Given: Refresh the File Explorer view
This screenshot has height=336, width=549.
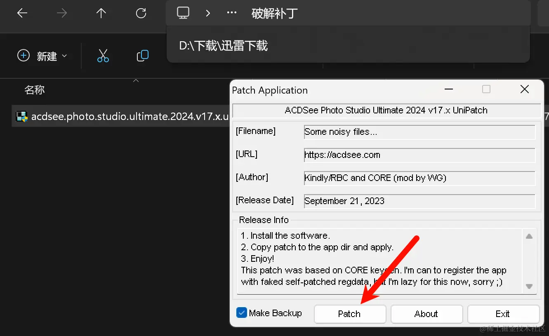Looking at the screenshot, I should coord(141,13).
